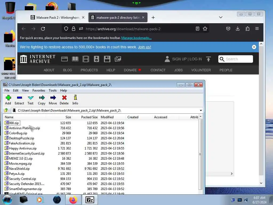Sort files by Modified column

pyautogui.click(x=113, y=117)
